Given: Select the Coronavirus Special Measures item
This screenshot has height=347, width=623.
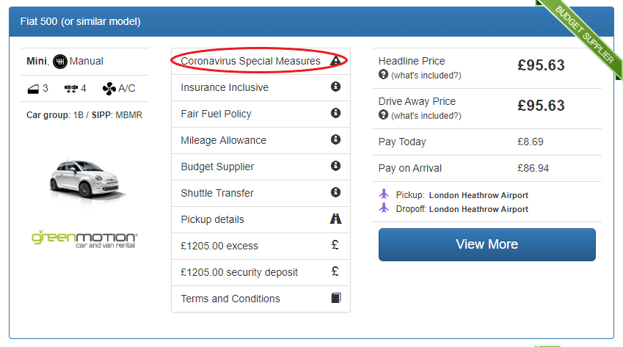Looking at the screenshot, I should point(250,61).
